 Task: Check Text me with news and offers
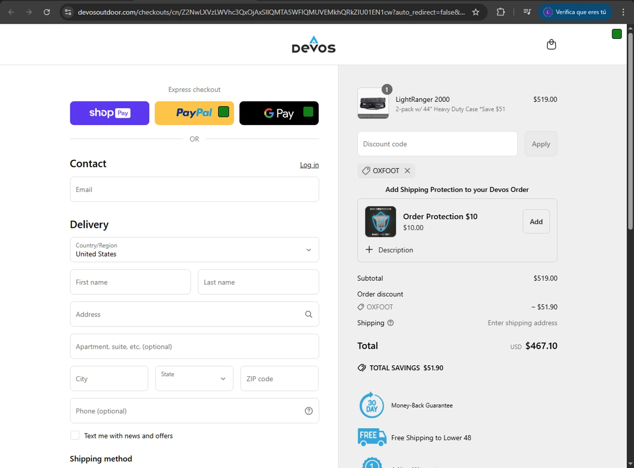pyautogui.click(x=75, y=435)
